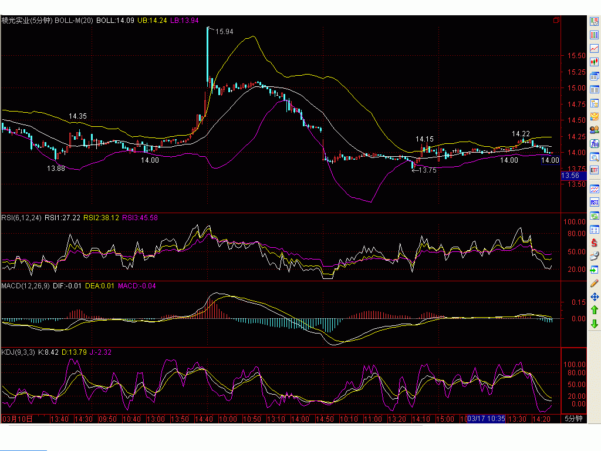Select the pencil drawing tool icon
The height and width of the screenshot is (451, 601).
tap(594, 284)
